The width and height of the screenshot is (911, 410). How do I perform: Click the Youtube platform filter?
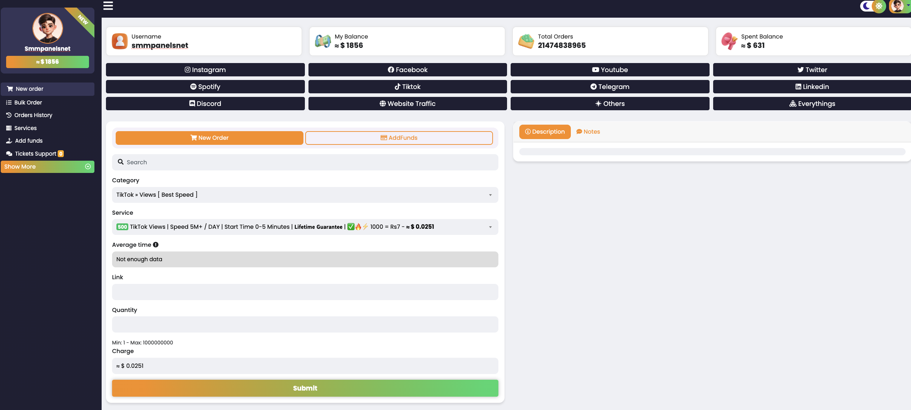coord(610,70)
